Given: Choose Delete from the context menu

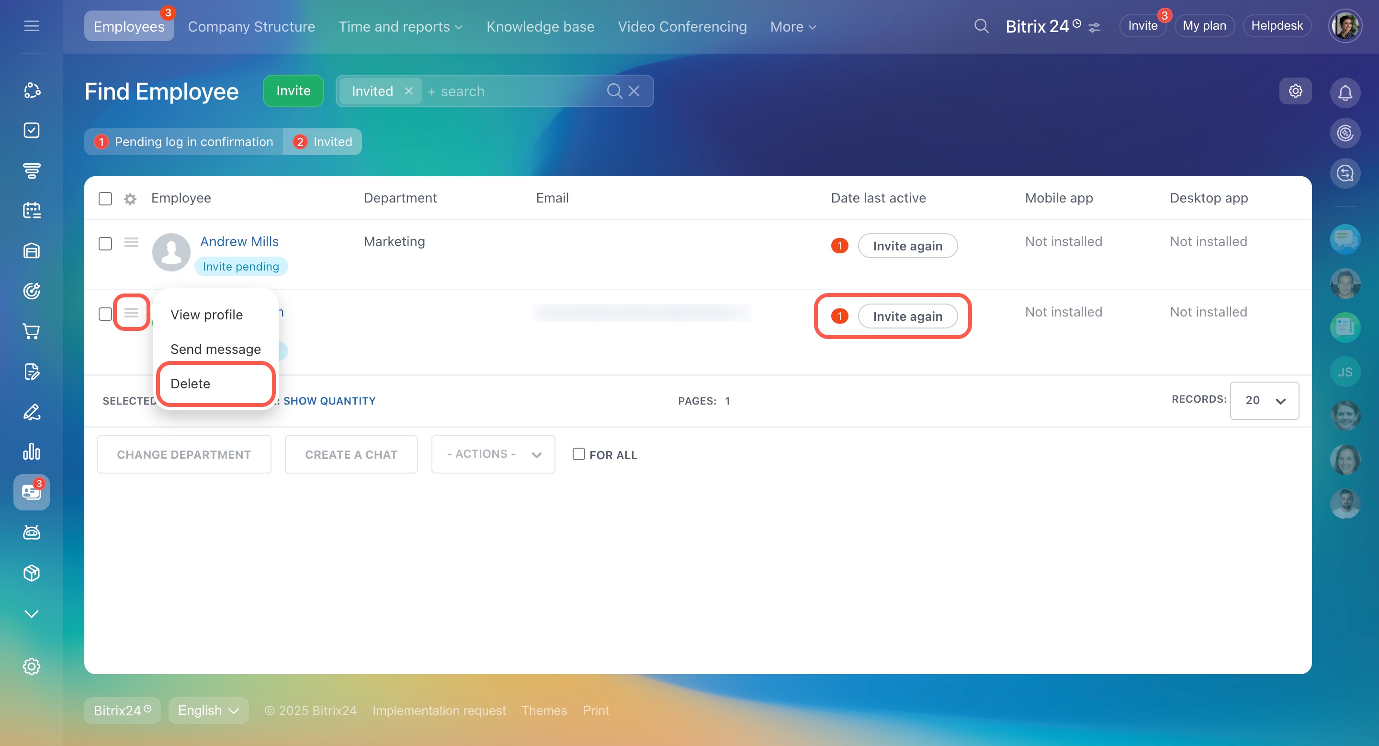Looking at the screenshot, I should coord(190,383).
